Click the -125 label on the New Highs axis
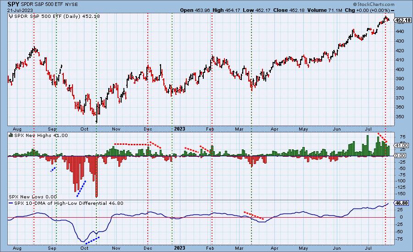The height and width of the screenshot is (252, 413). pos(400,187)
